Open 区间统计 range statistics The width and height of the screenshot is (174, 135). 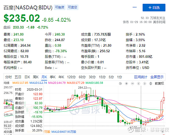pyautogui.click(x=141, y=77)
